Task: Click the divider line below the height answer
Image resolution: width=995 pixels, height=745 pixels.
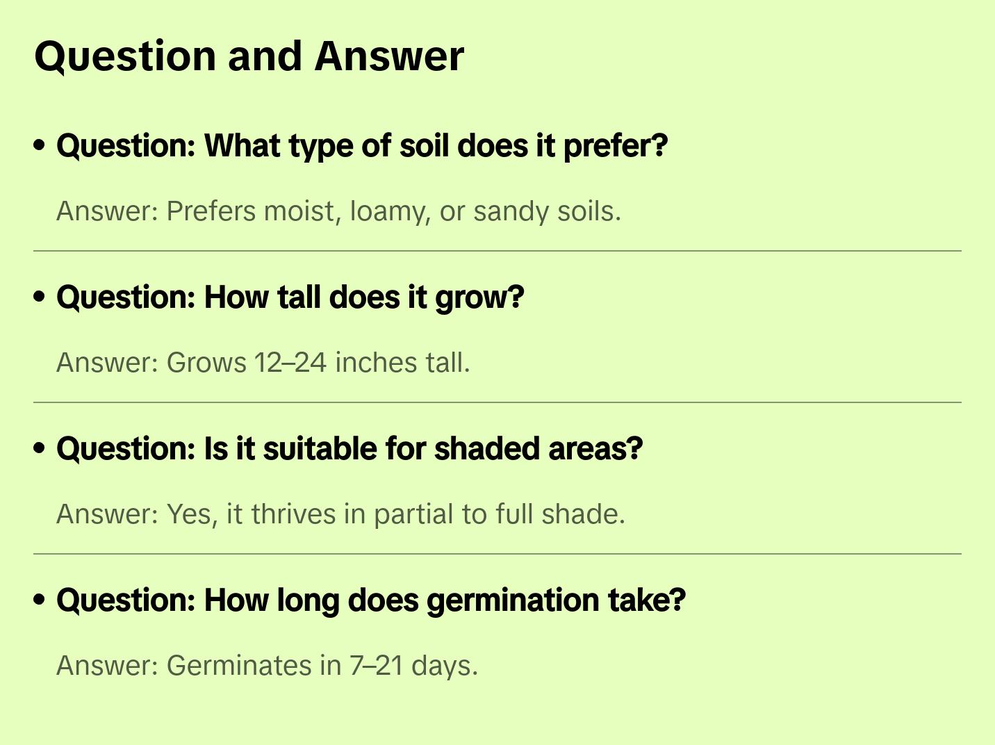Action: [x=497, y=402]
